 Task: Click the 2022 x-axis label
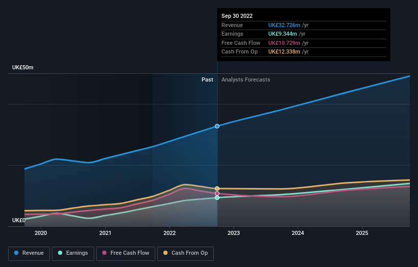(170, 233)
